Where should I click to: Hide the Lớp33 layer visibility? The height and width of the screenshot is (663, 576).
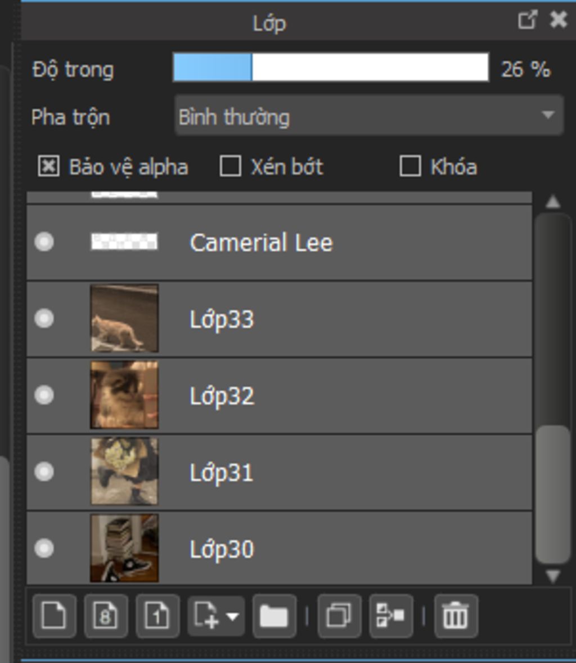[x=44, y=319]
